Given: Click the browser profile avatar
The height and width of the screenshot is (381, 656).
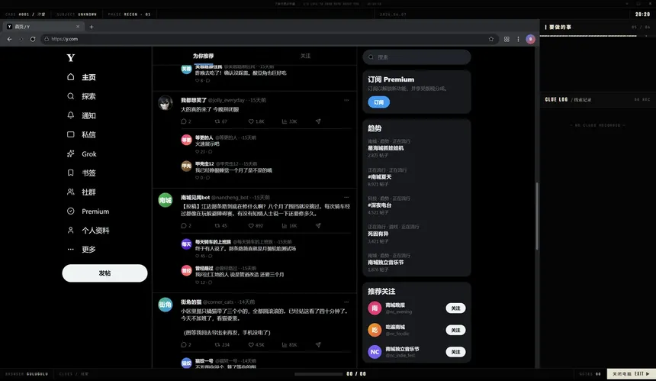Looking at the screenshot, I should coord(530,39).
